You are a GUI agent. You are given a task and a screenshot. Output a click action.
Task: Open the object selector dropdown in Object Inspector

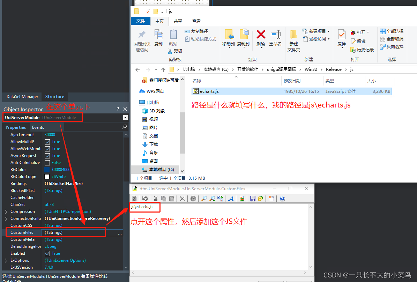[x=125, y=118]
